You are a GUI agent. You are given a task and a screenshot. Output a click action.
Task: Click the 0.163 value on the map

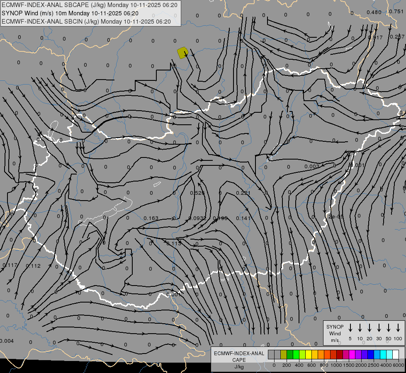point(151,218)
